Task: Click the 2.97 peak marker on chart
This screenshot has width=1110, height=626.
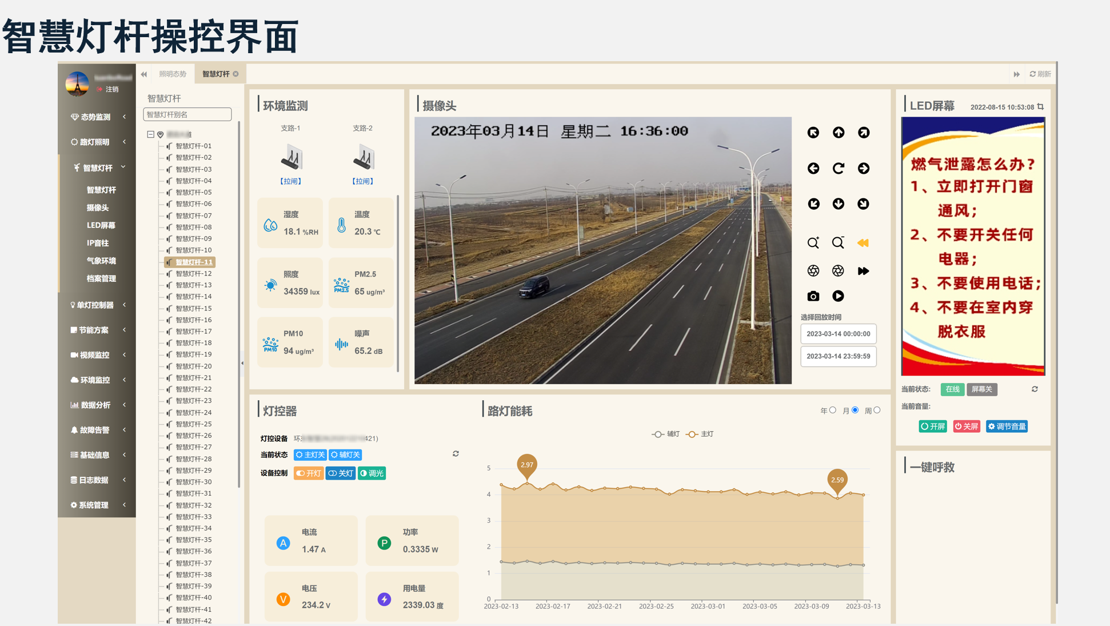Action: point(527,466)
